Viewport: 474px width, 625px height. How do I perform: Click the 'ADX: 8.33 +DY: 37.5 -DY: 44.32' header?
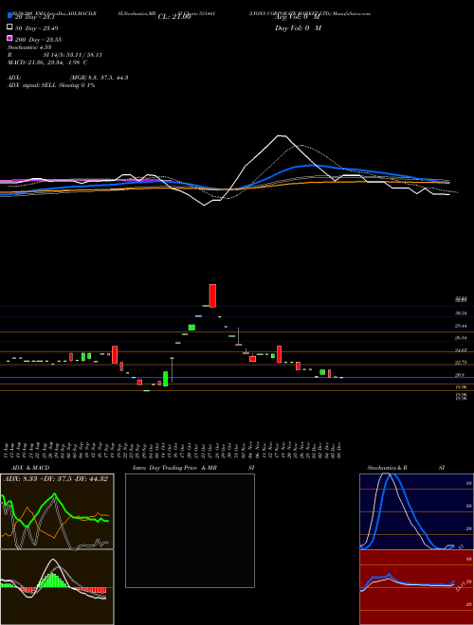[x=56, y=479]
